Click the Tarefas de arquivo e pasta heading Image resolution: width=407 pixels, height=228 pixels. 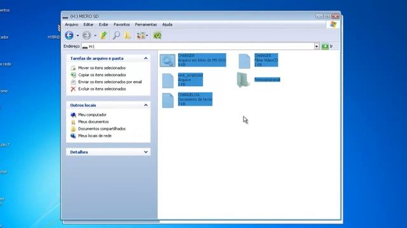[97, 58]
